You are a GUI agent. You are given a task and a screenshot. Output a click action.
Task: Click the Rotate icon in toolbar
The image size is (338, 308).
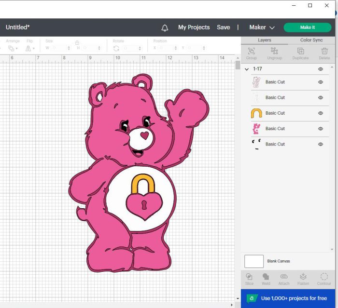pos(116,48)
